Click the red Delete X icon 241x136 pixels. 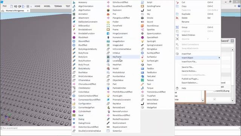click(x=177, y=18)
